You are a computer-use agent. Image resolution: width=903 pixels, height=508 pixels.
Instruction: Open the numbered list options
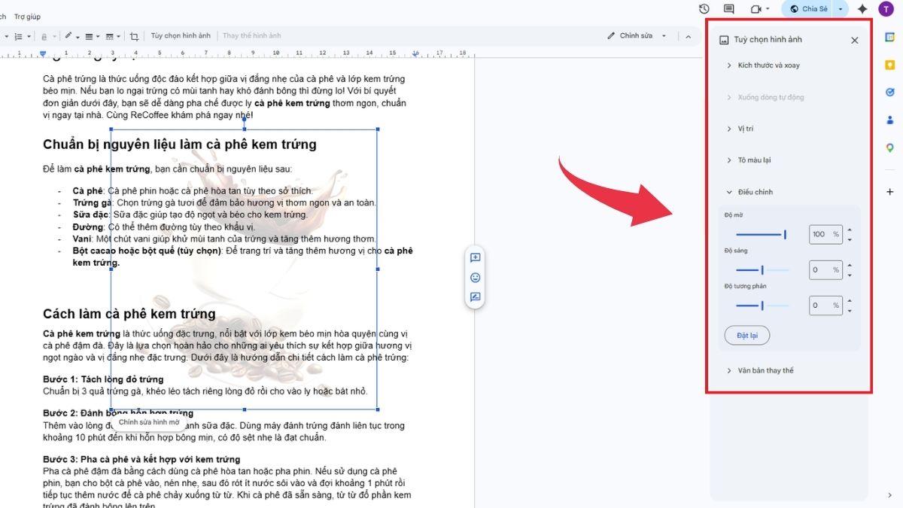tap(21, 36)
